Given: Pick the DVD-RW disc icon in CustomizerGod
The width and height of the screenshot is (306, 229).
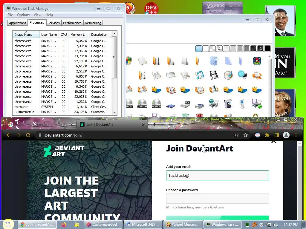Looking at the screenshot, I should tap(156, 103).
